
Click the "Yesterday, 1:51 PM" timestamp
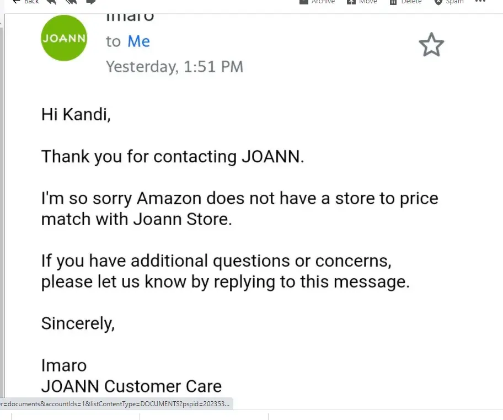coord(174,67)
